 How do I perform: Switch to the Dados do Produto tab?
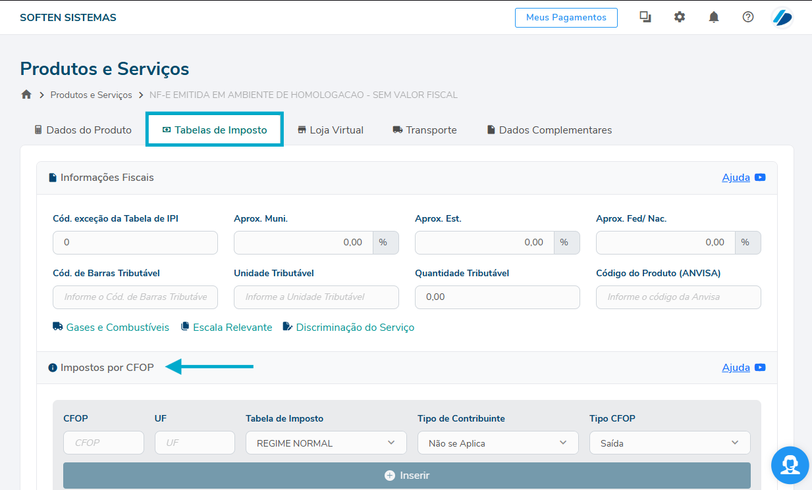coord(83,130)
